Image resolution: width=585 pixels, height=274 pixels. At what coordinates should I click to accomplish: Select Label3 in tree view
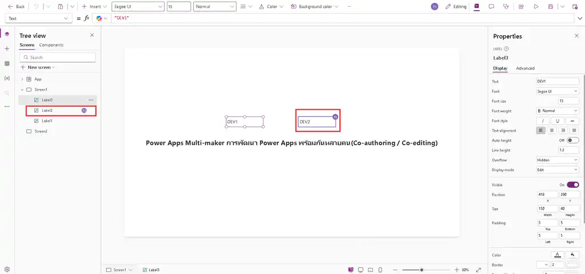pos(58,100)
